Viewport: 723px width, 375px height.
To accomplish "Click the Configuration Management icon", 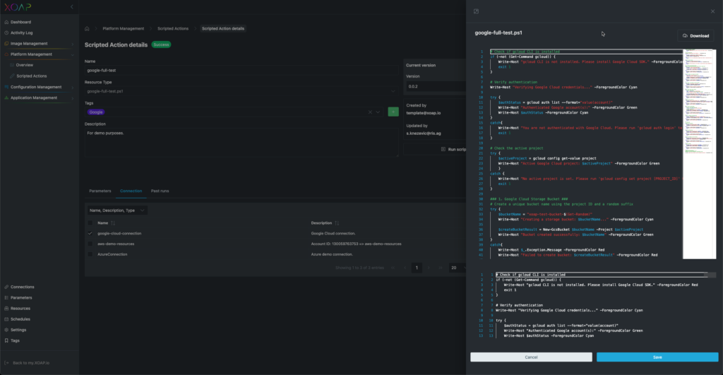I will (6, 87).
